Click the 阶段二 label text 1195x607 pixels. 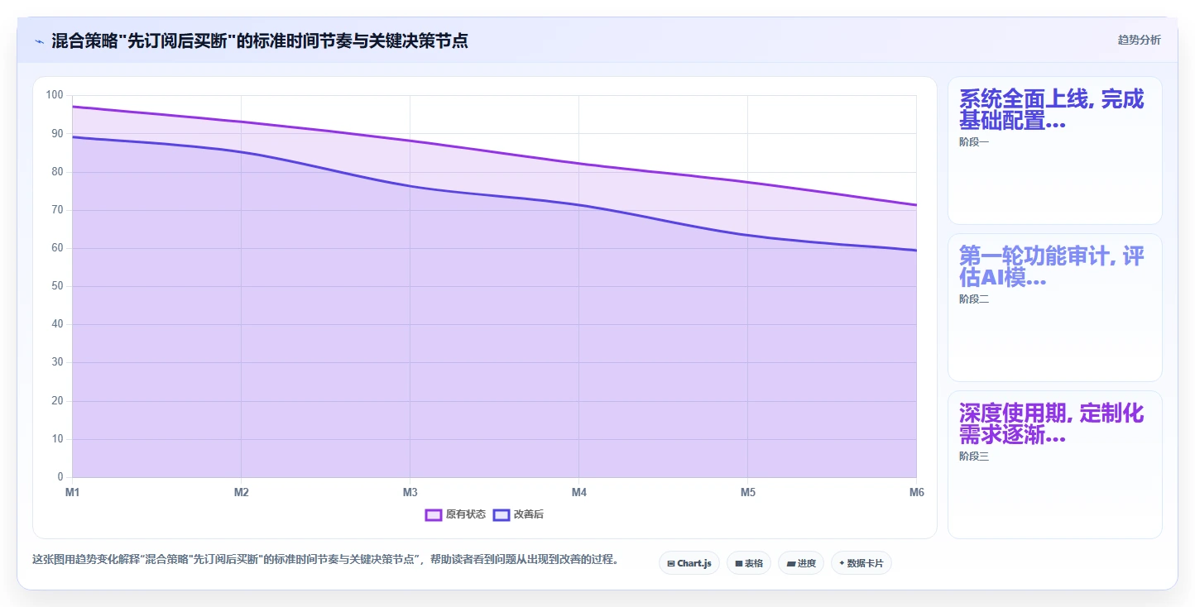pyautogui.click(x=974, y=299)
